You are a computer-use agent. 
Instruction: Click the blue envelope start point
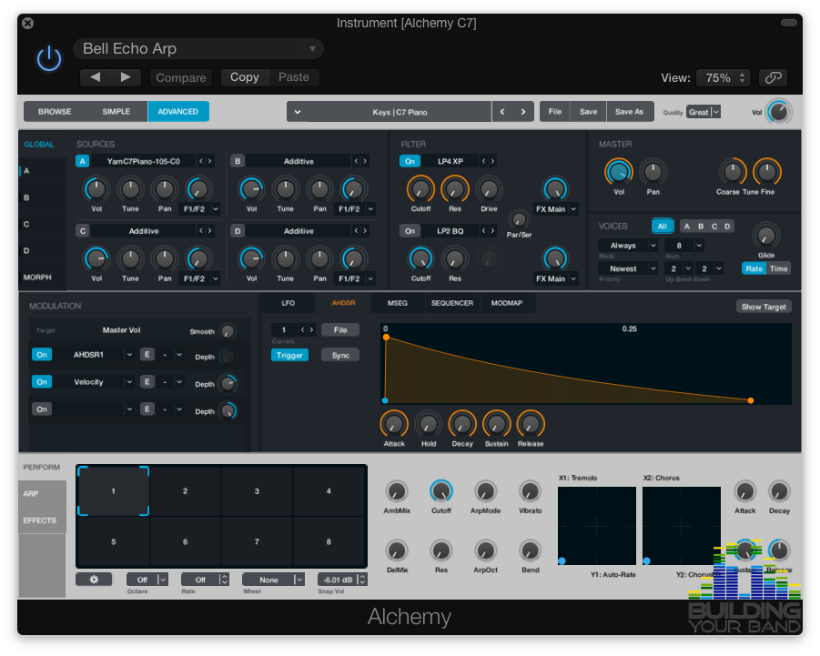(x=385, y=400)
